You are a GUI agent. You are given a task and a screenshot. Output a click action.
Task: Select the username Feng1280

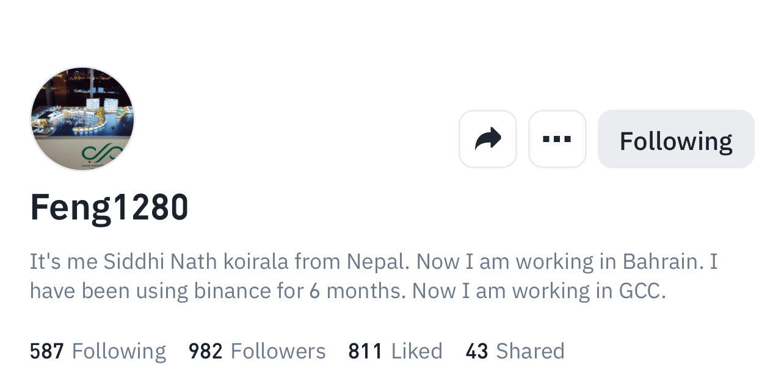tap(109, 208)
